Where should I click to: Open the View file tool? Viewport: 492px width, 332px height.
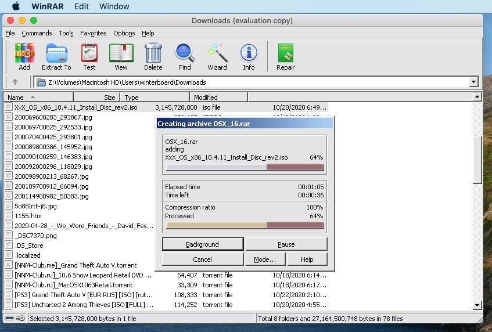coord(121,56)
